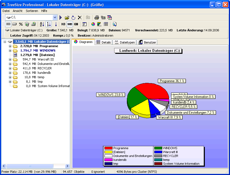Switch units to MB

pos(70,24)
